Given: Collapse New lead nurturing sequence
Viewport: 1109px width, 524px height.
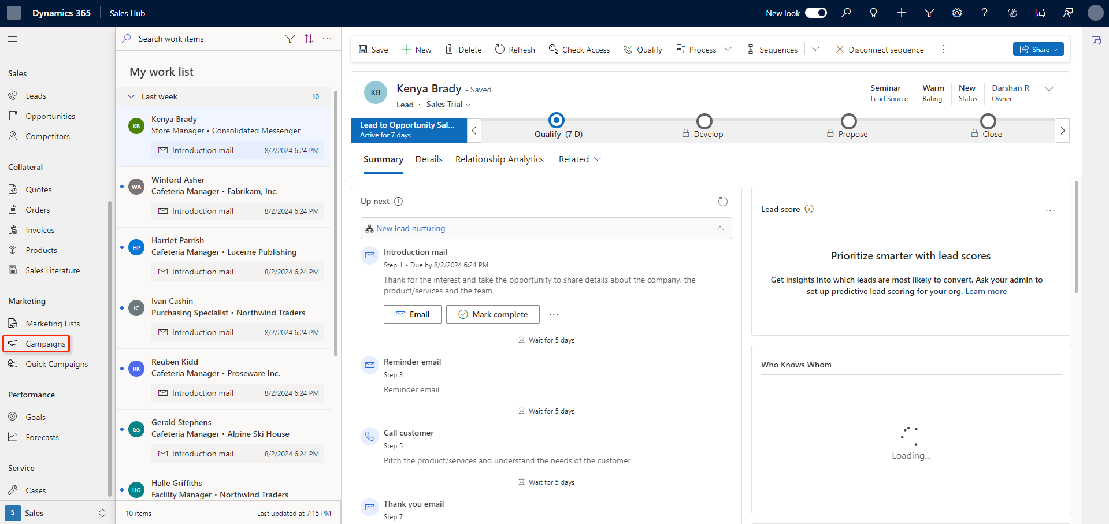Looking at the screenshot, I should (720, 228).
